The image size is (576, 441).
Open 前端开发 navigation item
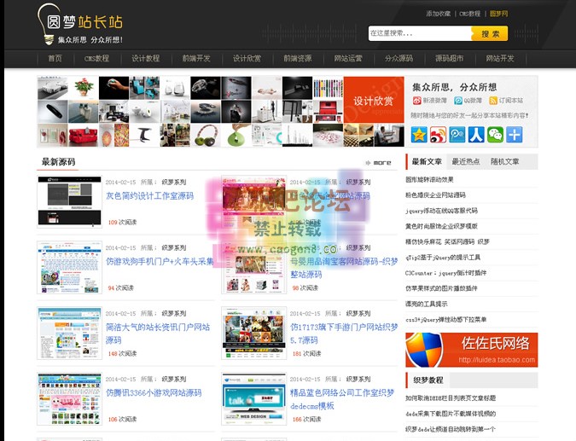tap(196, 58)
